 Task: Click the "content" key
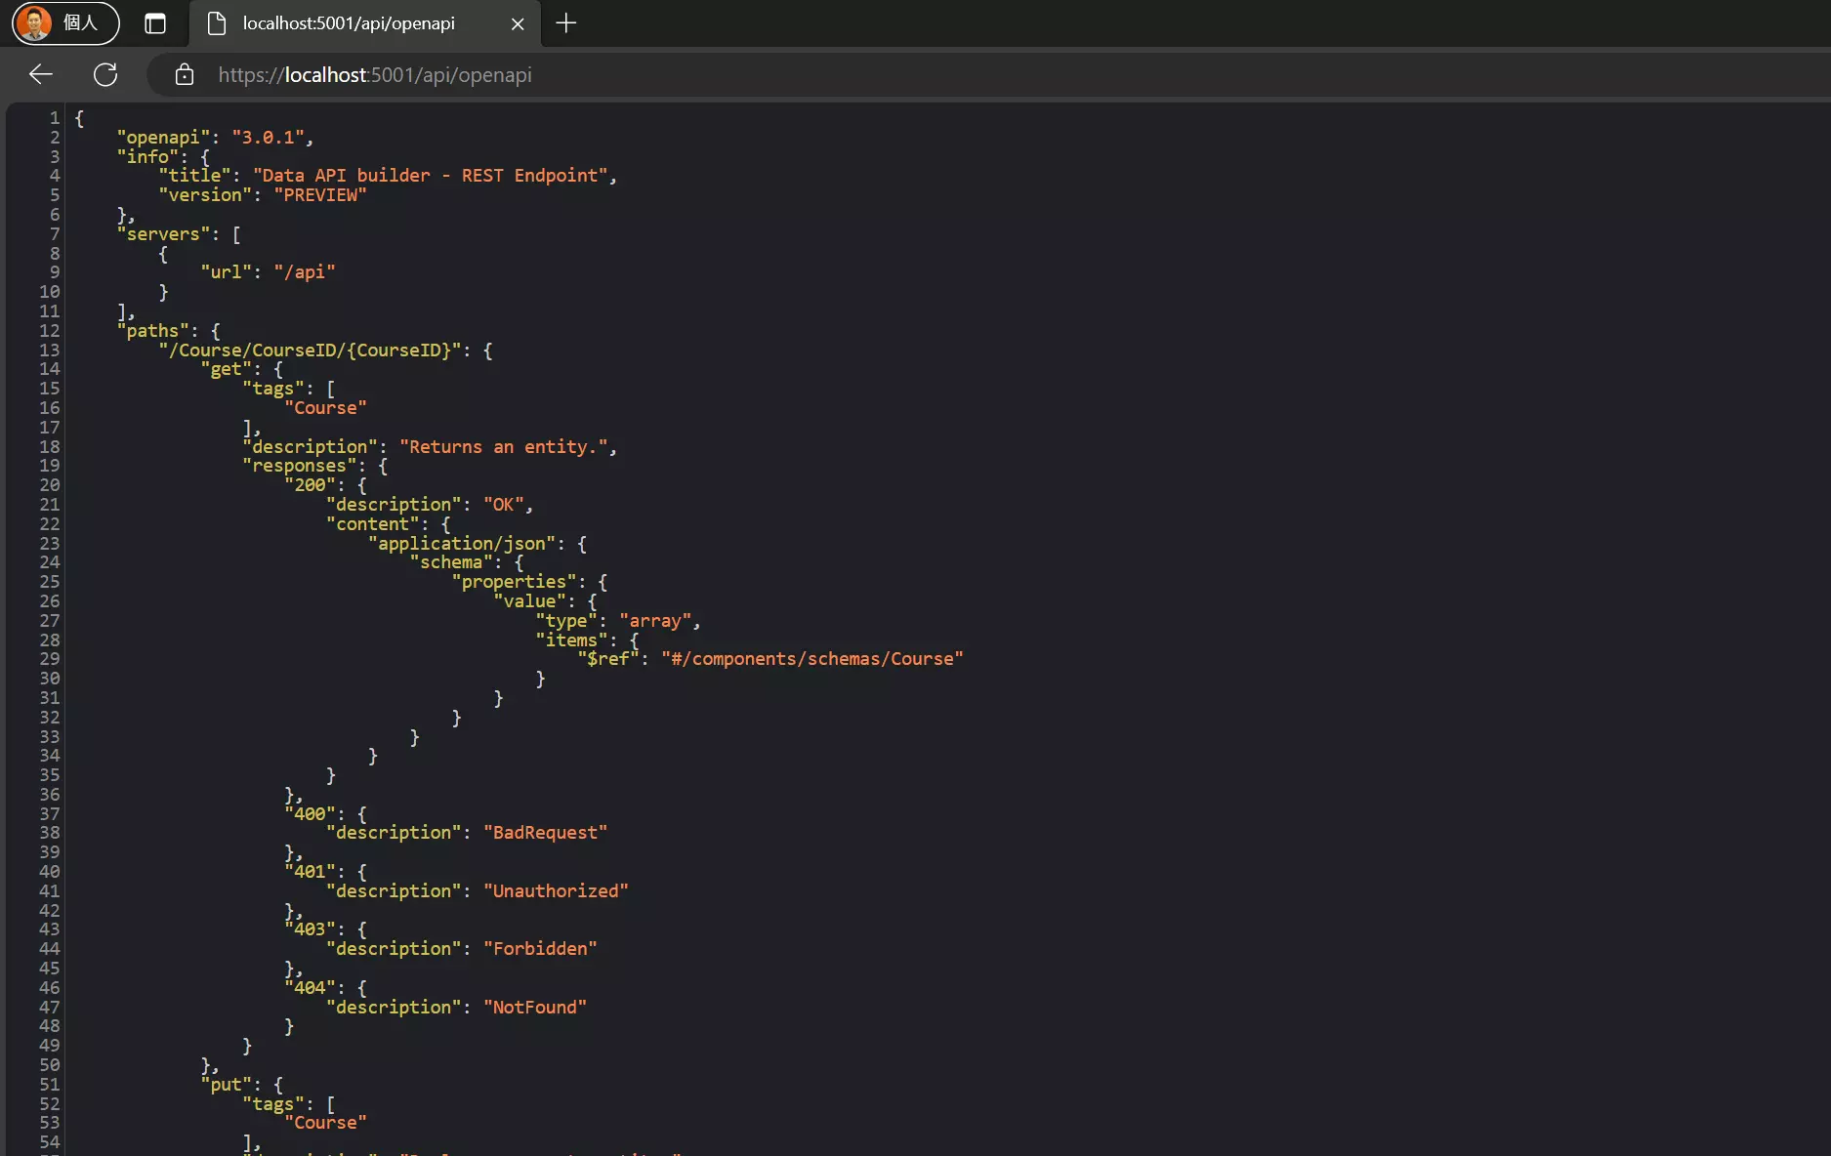(x=372, y=524)
